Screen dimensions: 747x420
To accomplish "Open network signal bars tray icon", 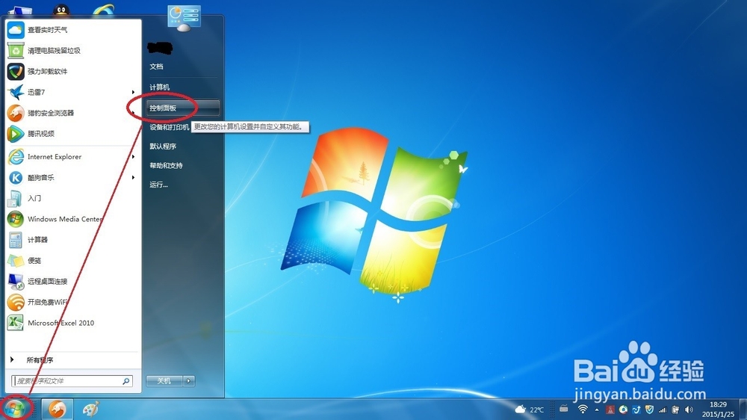I will click(x=662, y=410).
